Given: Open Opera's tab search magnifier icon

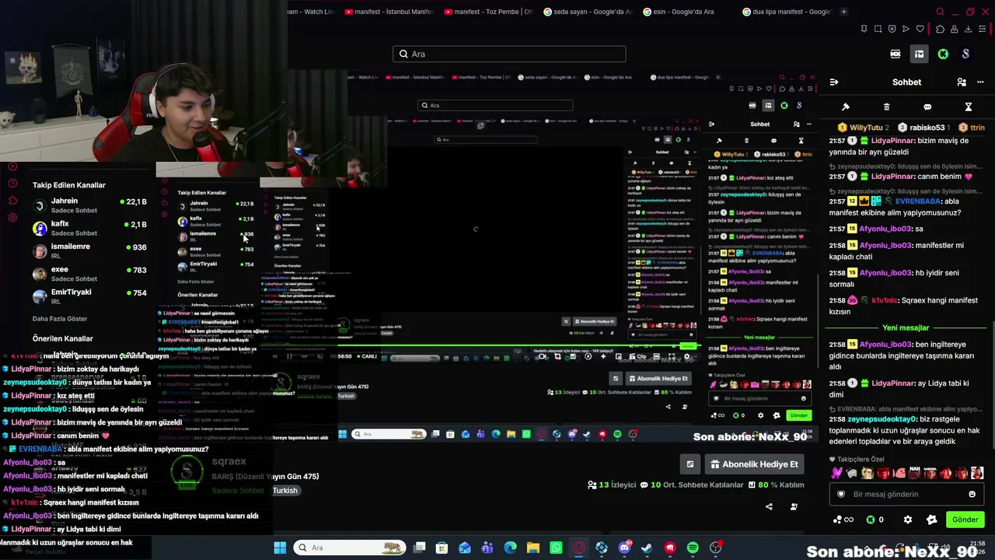Looking at the screenshot, I should [x=940, y=12].
